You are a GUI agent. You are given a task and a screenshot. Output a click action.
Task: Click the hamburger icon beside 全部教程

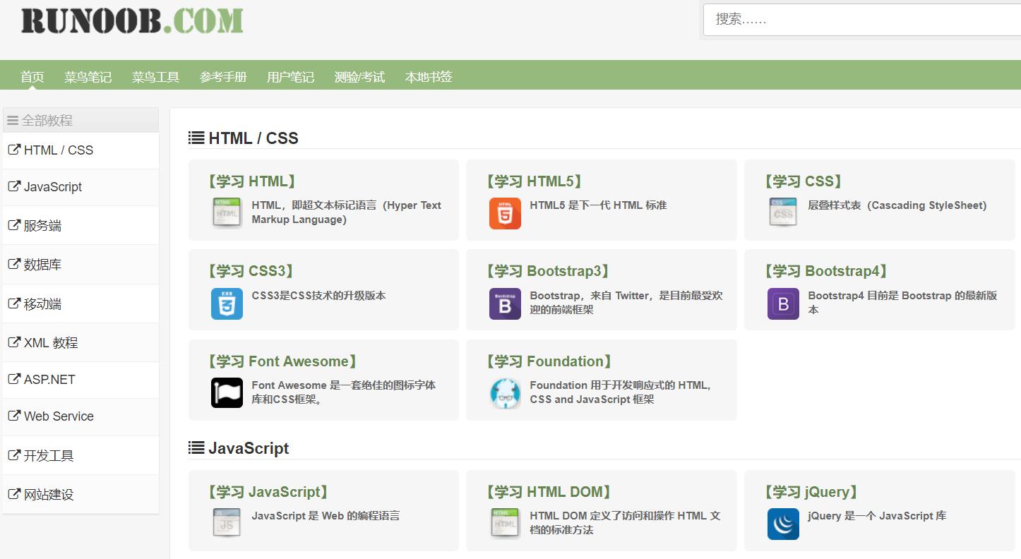click(x=13, y=121)
